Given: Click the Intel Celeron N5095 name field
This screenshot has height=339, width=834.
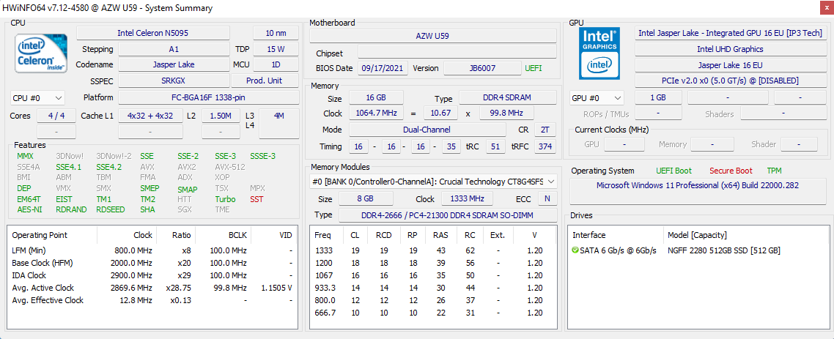Looking at the screenshot, I should tap(153, 33).
